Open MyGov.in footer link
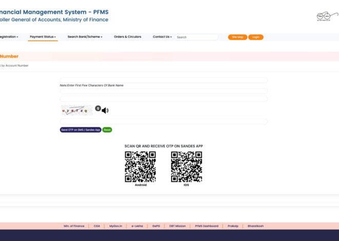Image resolution: width=339 pixels, height=241 pixels. pos(116,226)
